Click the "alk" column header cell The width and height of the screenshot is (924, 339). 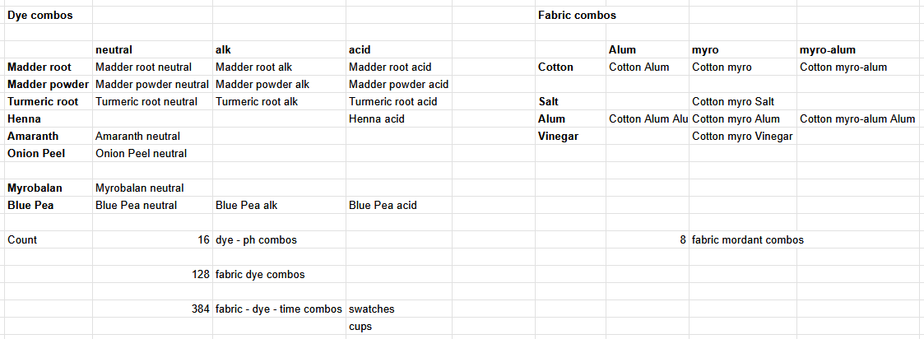click(x=222, y=50)
